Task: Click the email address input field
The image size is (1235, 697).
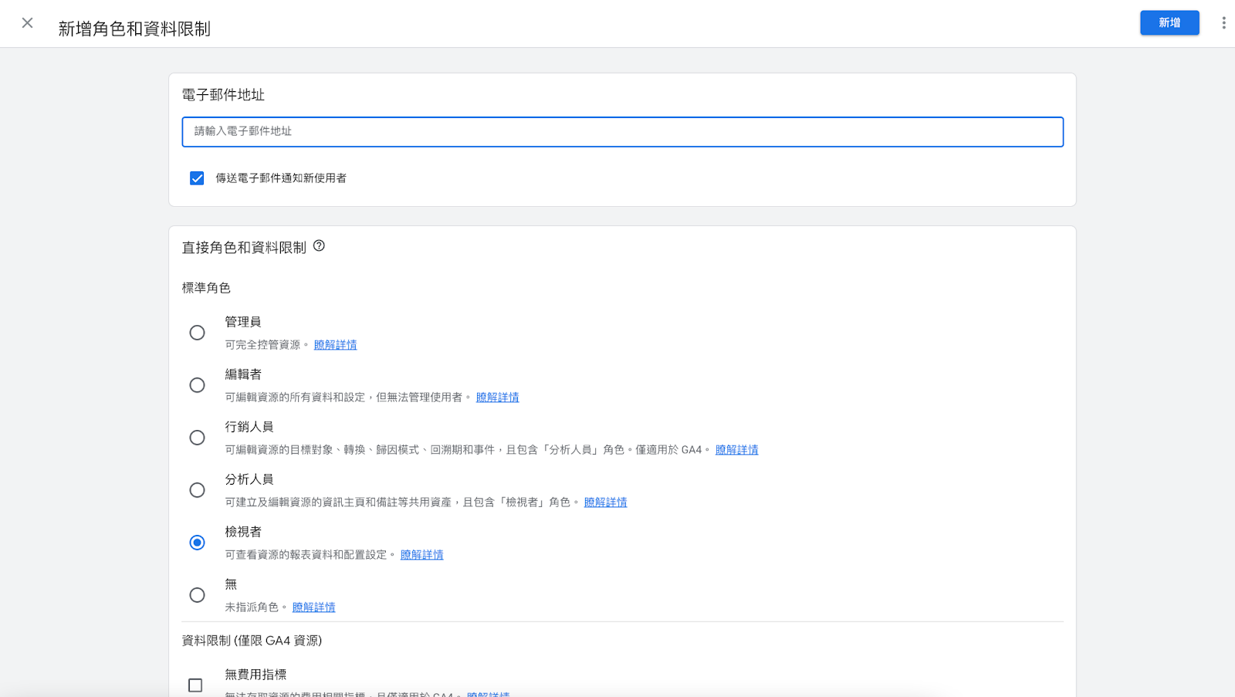Action: [622, 132]
